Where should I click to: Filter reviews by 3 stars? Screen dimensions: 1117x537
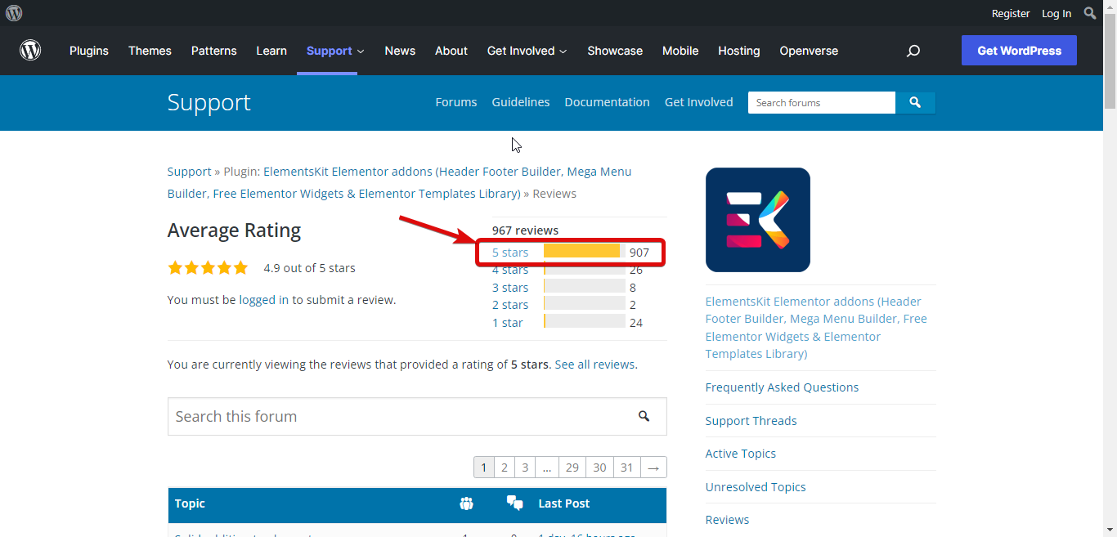point(510,288)
